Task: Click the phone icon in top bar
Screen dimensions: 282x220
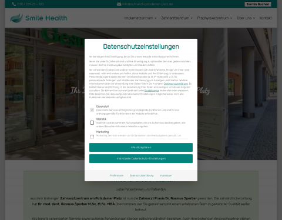Action: pyautogui.click(x=14, y=4)
